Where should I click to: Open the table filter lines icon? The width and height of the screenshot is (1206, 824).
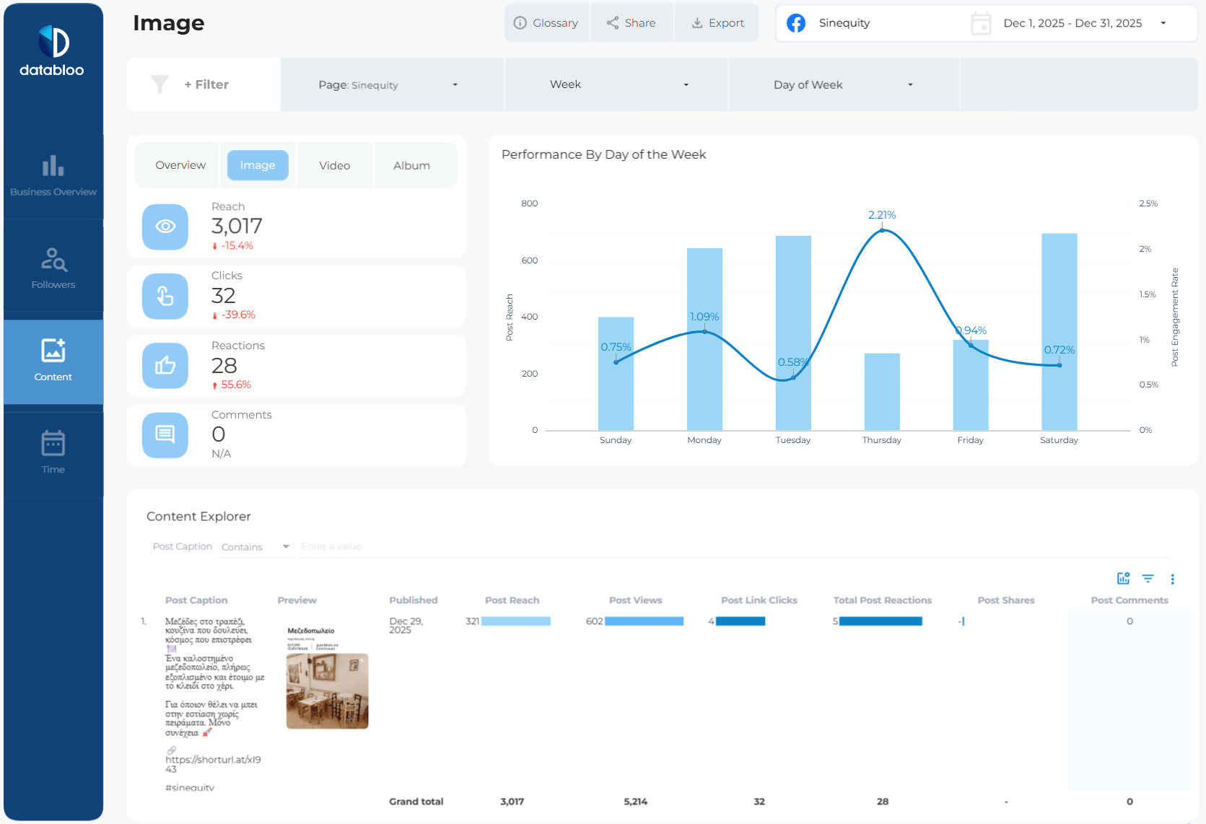tap(1148, 579)
